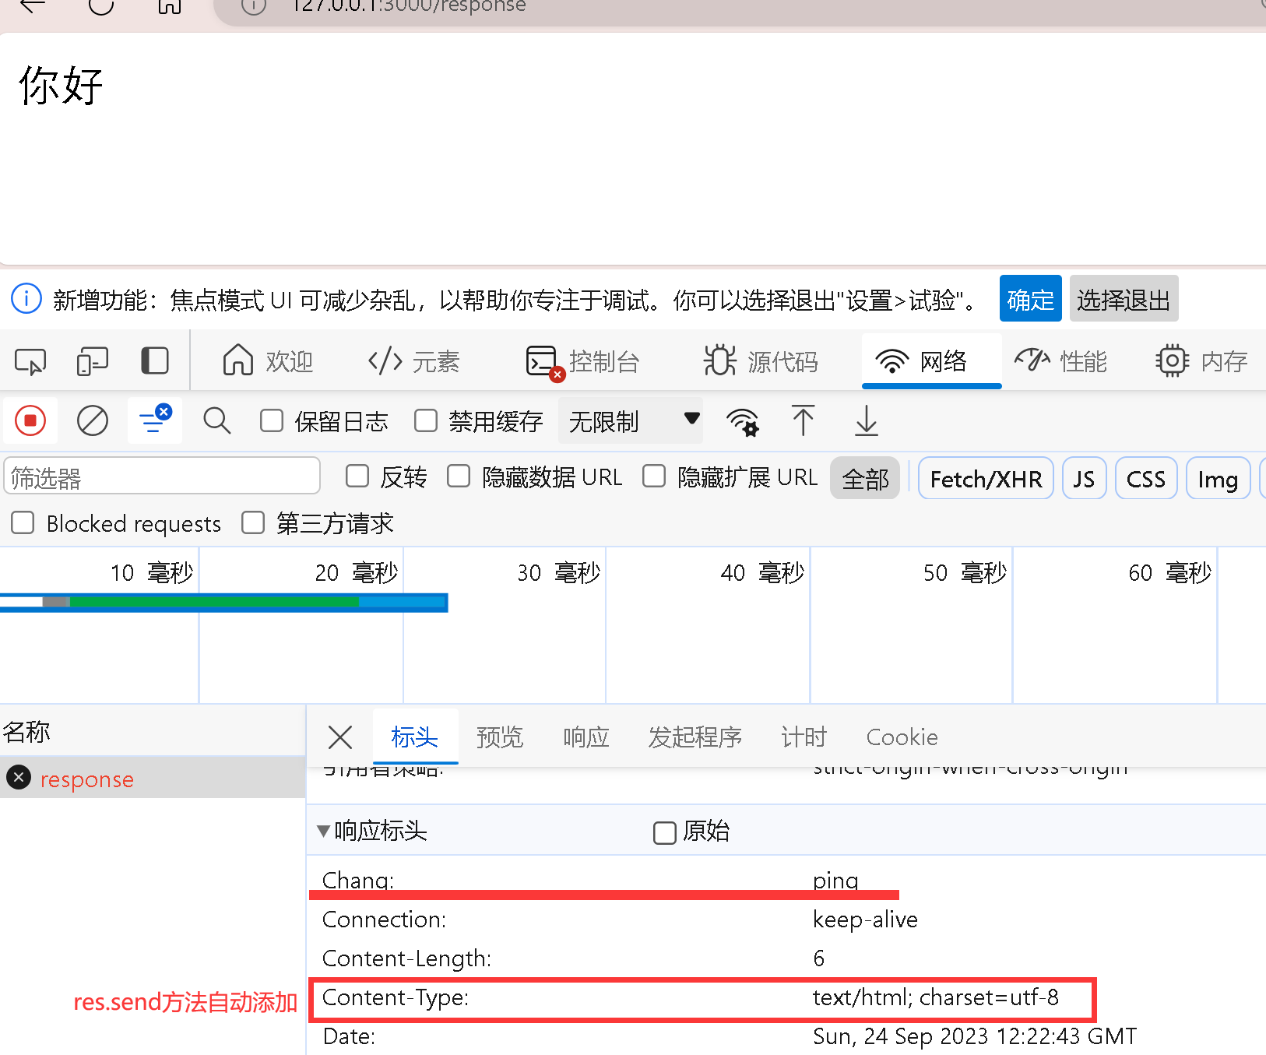Click the keep-alive Connection value
The height and width of the screenshot is (1055, 1266).
click(x=865, y=920)
